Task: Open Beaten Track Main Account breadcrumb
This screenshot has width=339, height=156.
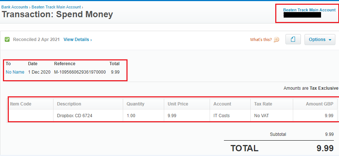Action: [56, 7]
